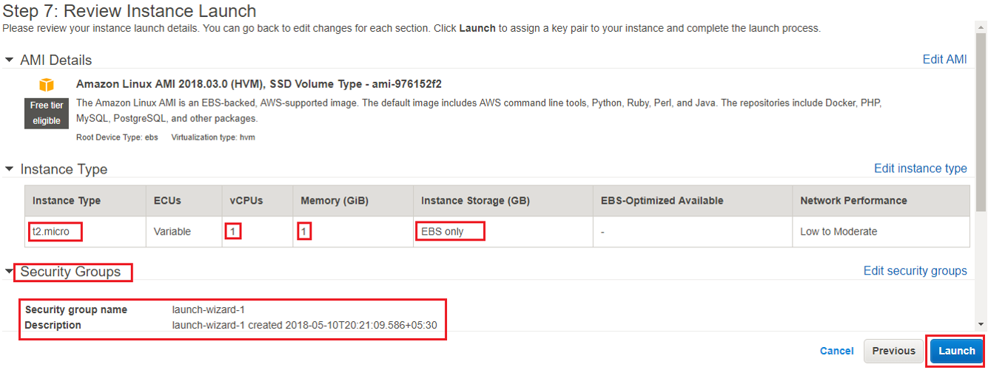Click the Launch button
Screen dimensions: 988x381
[x=956, y=351]
